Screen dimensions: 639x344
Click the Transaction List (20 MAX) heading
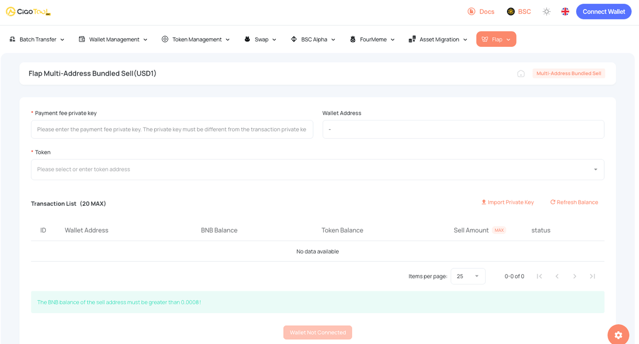68,204
